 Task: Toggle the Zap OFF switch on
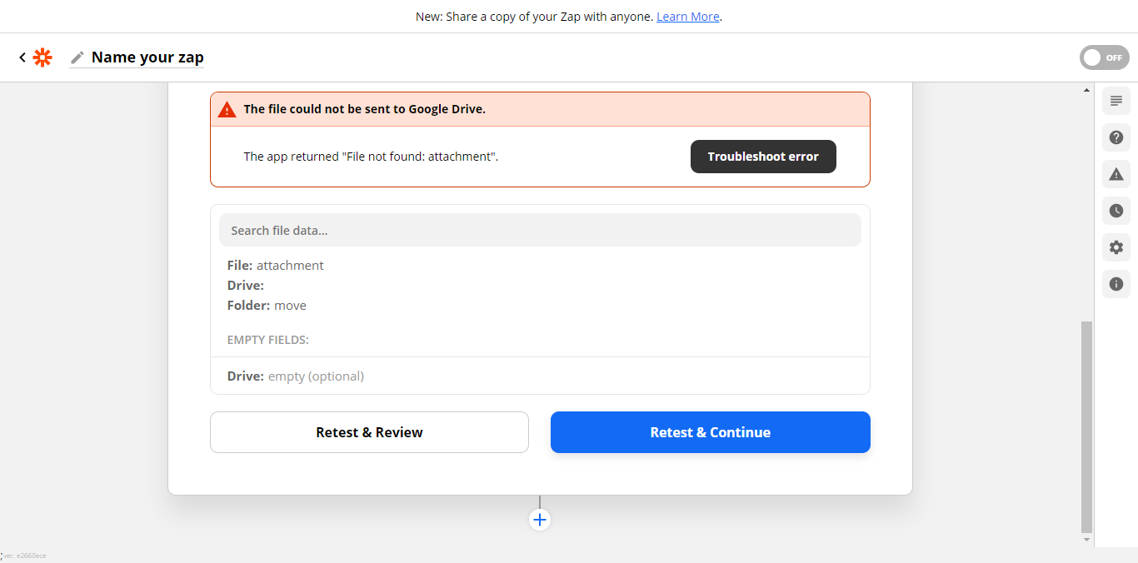click(x=1105, y=57)
